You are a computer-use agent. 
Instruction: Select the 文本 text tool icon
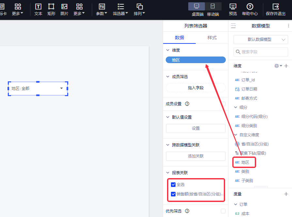pyautogui.click(x=38, y=7)
